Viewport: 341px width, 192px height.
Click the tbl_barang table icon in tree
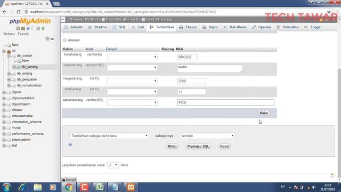(x=19, y=67)
